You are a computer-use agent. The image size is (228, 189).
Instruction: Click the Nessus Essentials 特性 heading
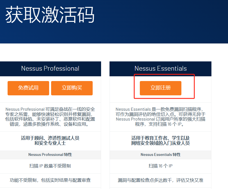coord(161,155)
